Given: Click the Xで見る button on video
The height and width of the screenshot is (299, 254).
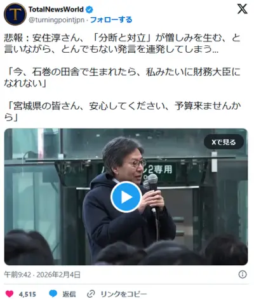Looking at the screenshot, I should click(224, 142).
